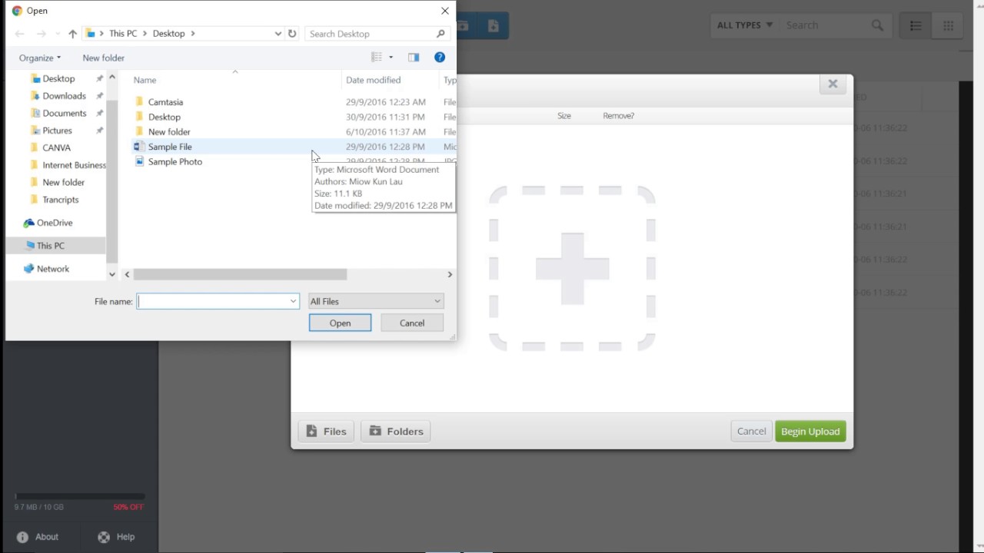Open About in the sidebar footer
The image size is (984, 553).
(x=38, y=537)
